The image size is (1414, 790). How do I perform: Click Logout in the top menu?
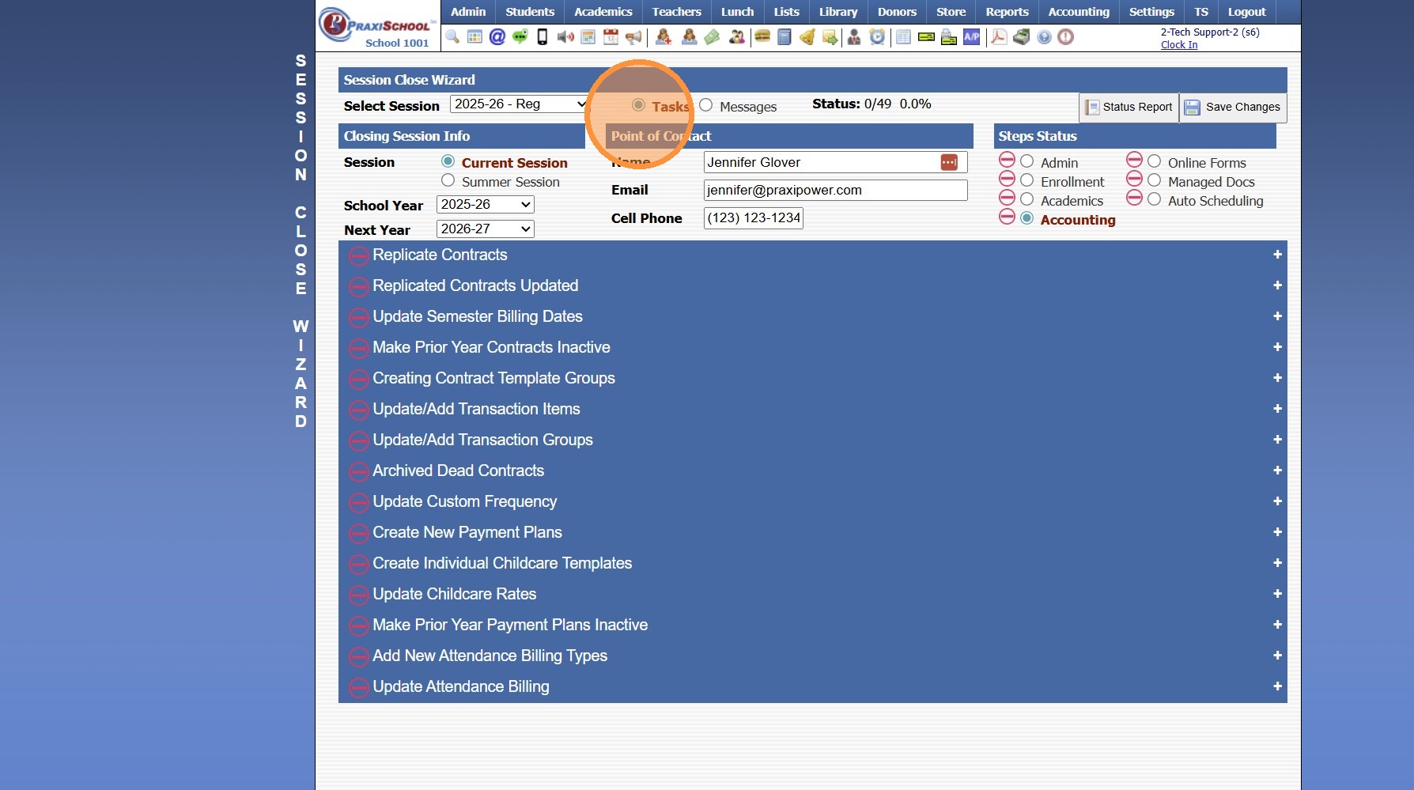click(1246, 12)
